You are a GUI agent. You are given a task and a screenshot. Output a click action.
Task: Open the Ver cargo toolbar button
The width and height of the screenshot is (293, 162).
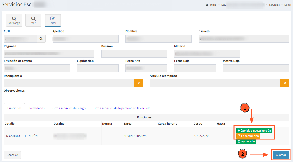(x=14, y=20)
